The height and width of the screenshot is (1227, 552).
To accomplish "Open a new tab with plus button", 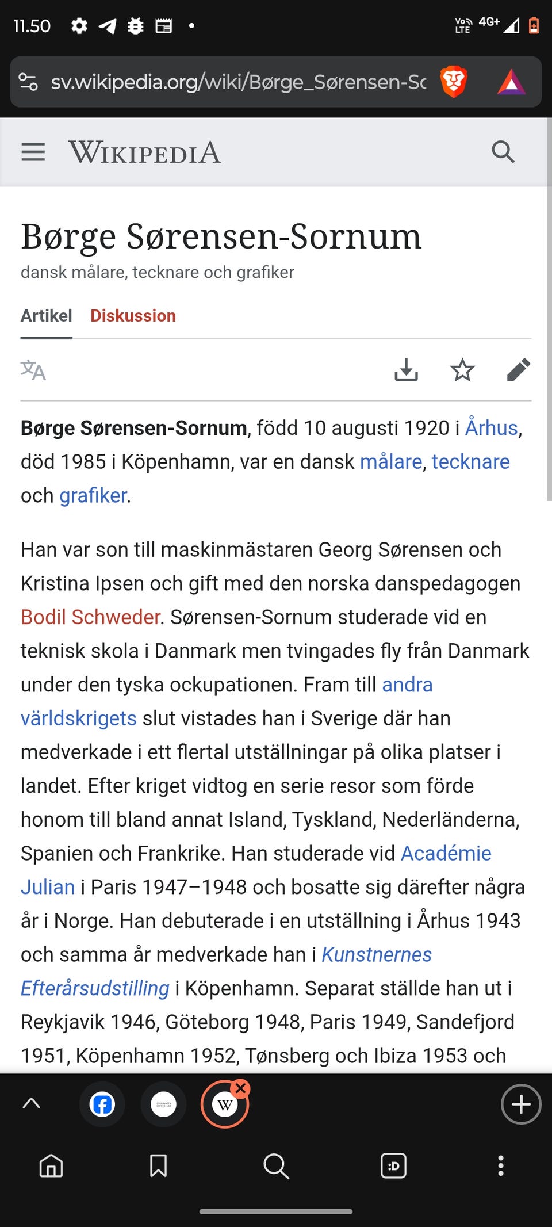I will point(521,1104).
